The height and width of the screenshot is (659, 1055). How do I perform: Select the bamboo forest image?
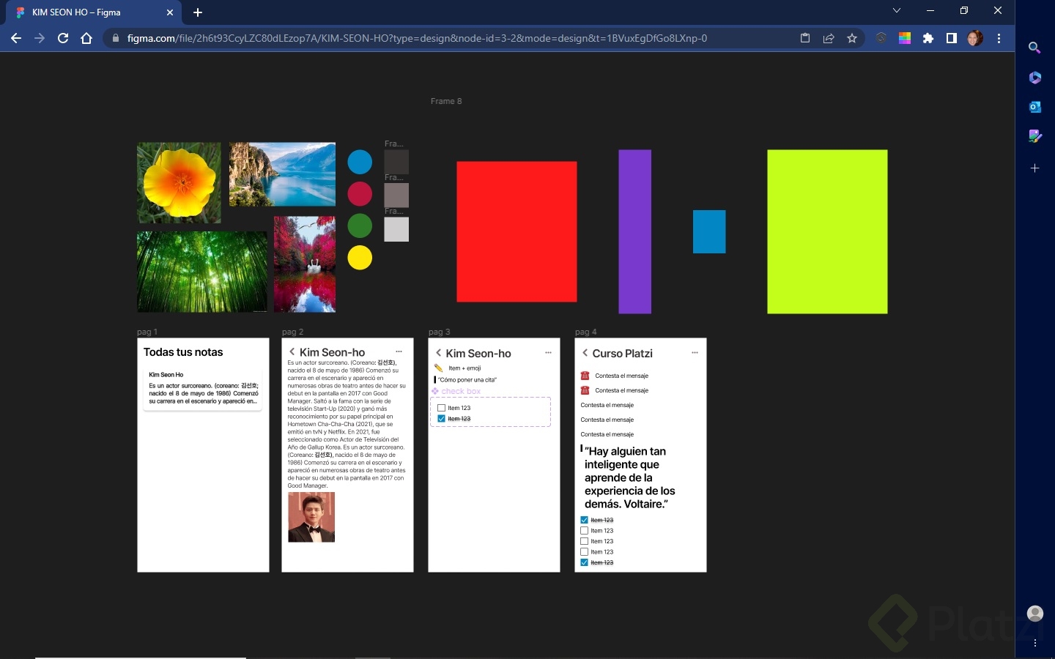[x=202, y=272]
